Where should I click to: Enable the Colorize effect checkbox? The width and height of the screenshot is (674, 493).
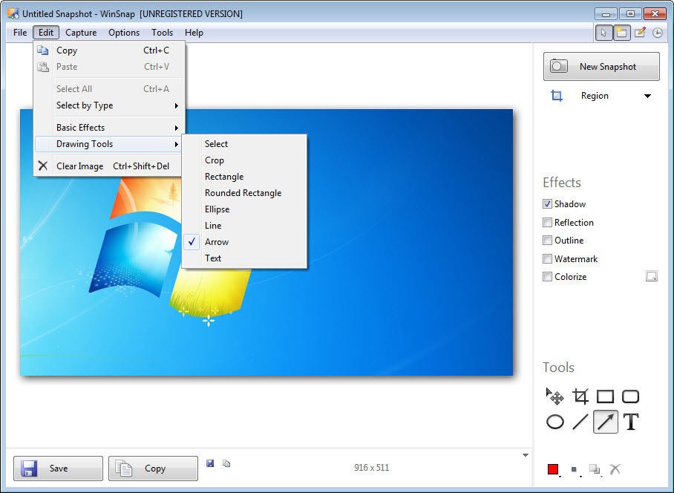(547, 277)
